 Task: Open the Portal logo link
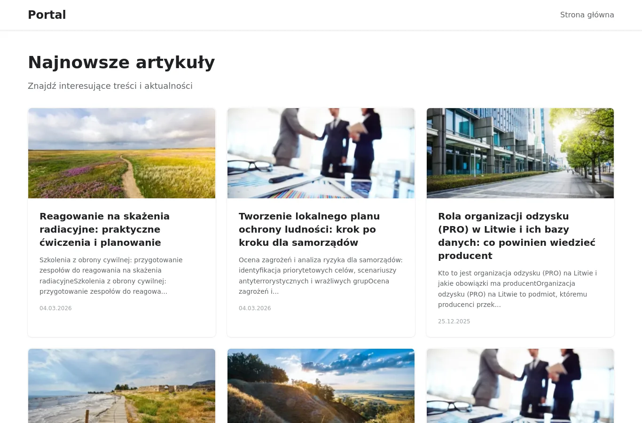tap(47, 15)
